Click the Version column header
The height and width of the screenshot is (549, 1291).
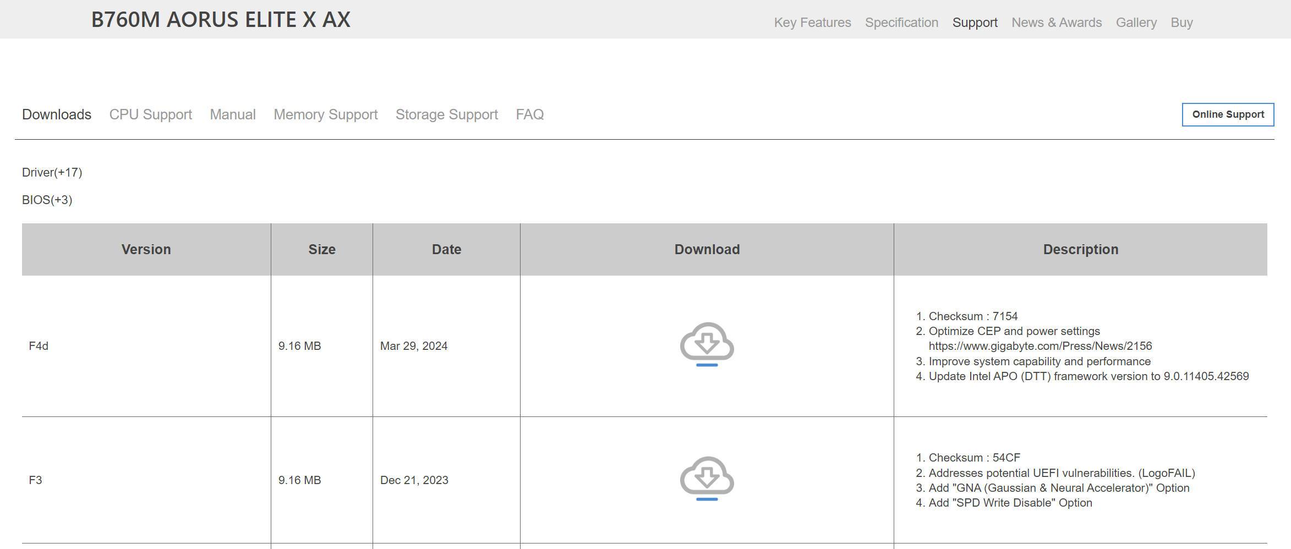[146, 249]
